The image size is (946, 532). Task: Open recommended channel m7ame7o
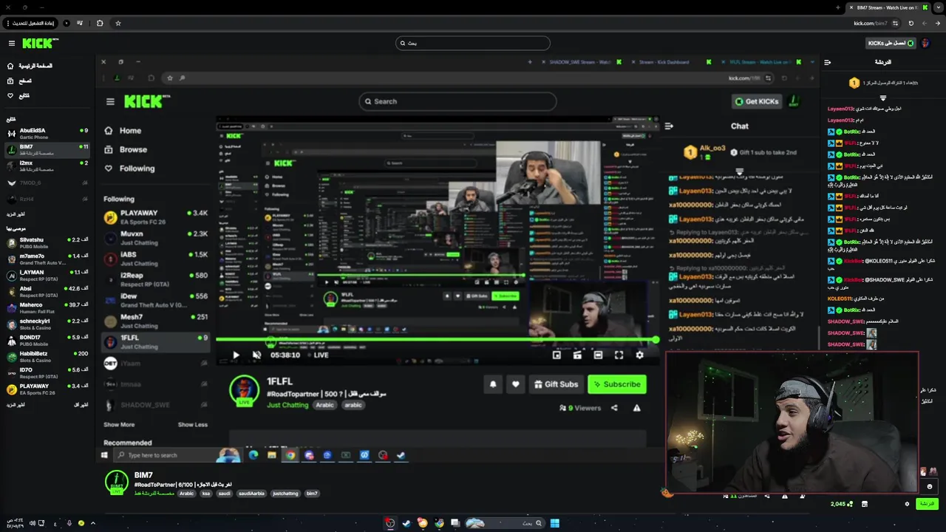(x=47, y=259)
